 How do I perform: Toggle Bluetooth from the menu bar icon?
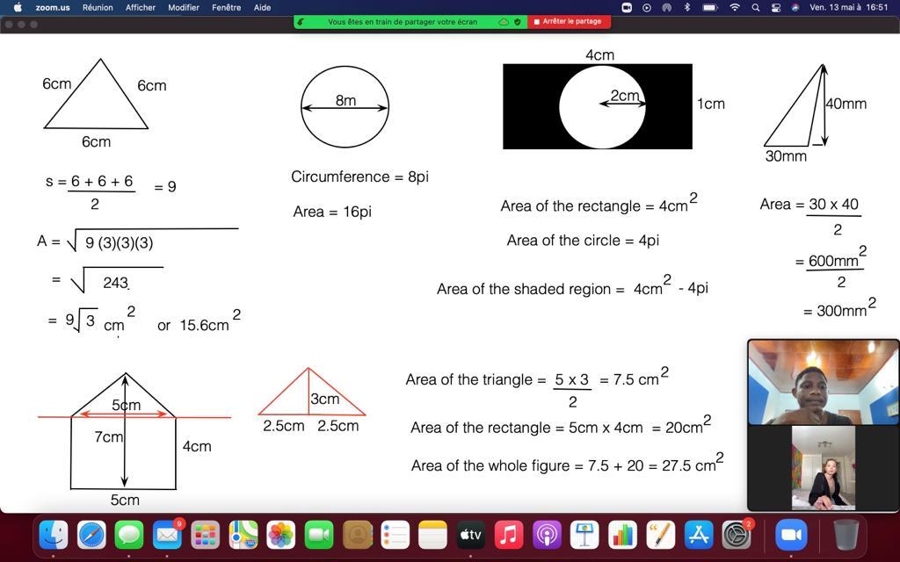[x=687, y=7]
